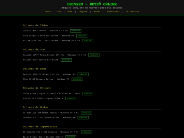Jump to the Chipset navigation link

83,12
